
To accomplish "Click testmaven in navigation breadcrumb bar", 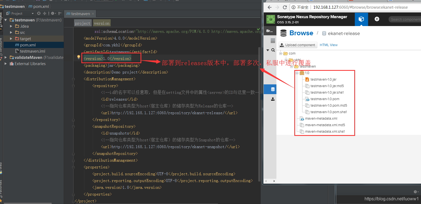I will pyautogui.click(x=15, y=6).
